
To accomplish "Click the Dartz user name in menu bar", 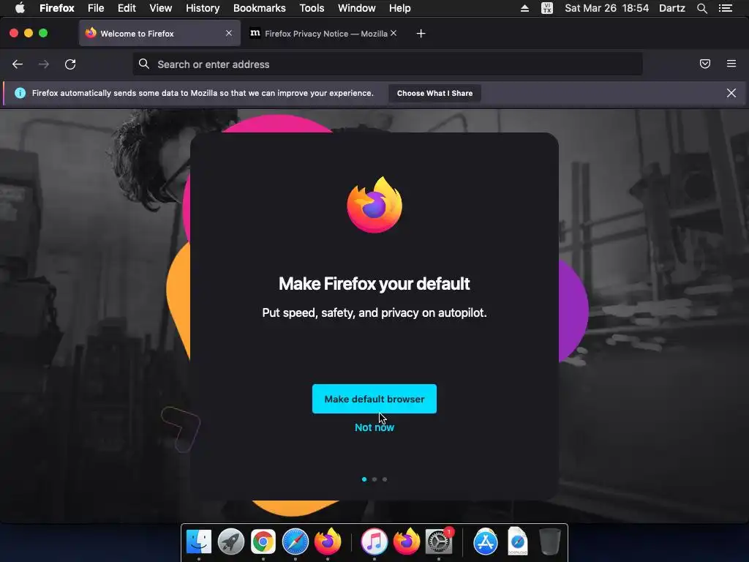I will pyautogui.click(x=672, y=8).
